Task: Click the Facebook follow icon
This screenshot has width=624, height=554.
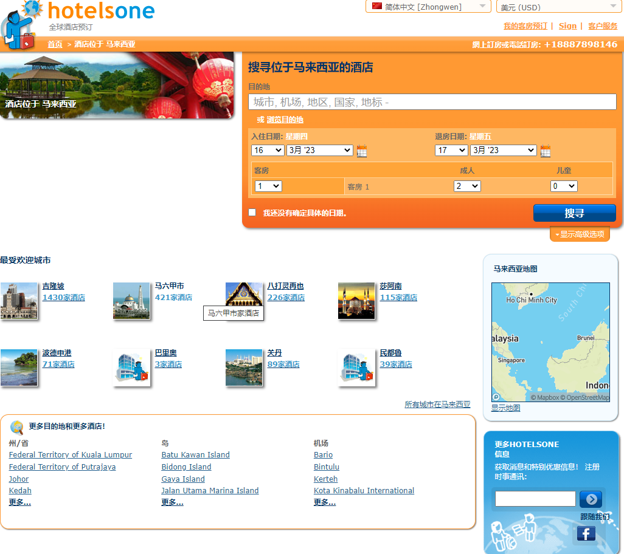Action: 586,533
